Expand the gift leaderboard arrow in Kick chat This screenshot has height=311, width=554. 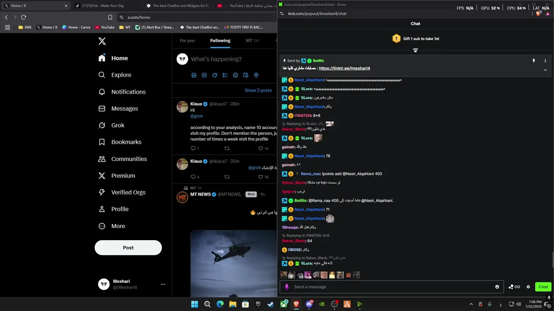[x=415, y=51]
